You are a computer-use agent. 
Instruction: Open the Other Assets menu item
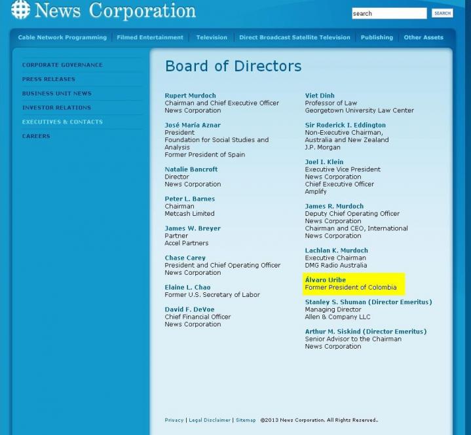[x=424, y=37]
